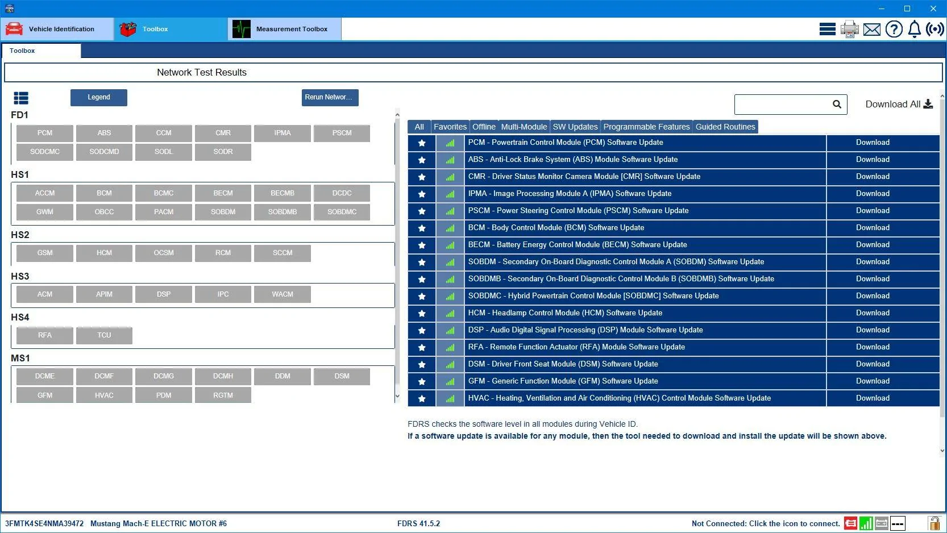Click the TCU module button in HS4
The image size is (947, 533).
point(104,335)
